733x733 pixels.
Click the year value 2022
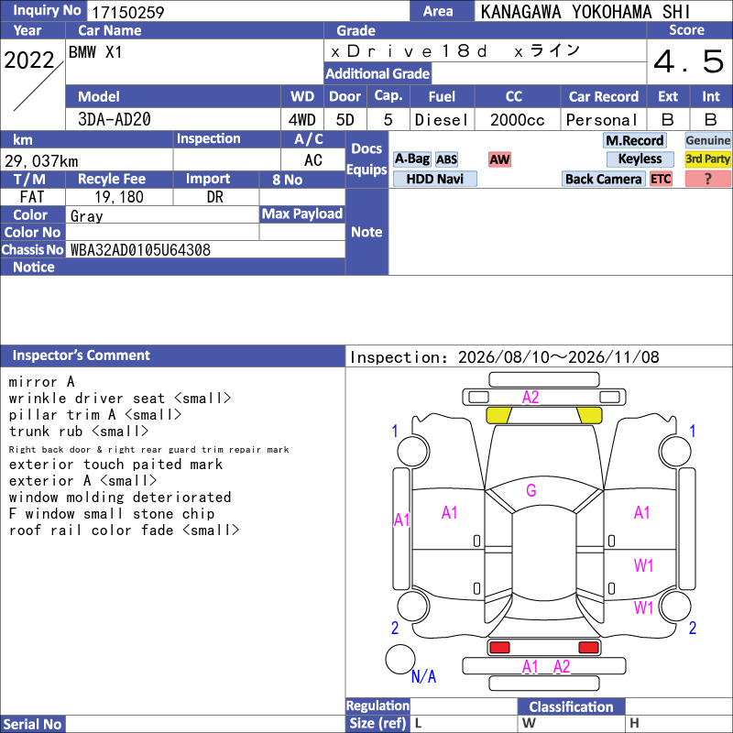(x=29, y=60)
